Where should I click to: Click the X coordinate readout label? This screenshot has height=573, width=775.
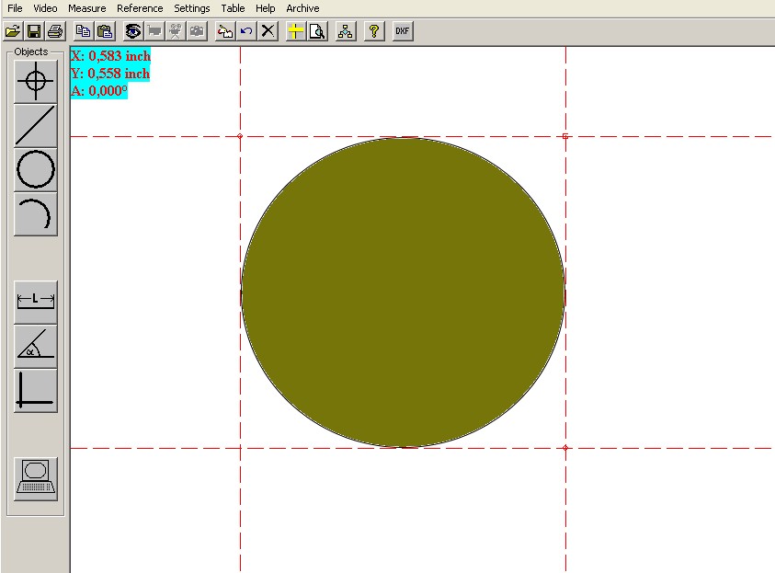coord(110,56)
